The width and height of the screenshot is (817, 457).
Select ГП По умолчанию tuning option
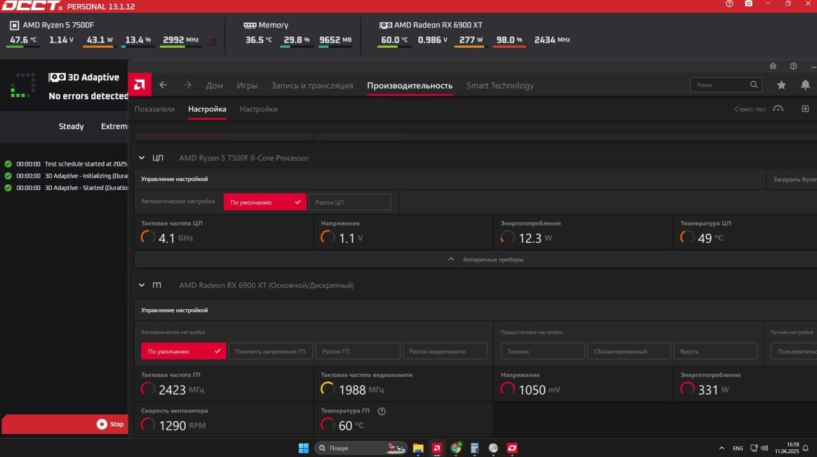point(184,351)
